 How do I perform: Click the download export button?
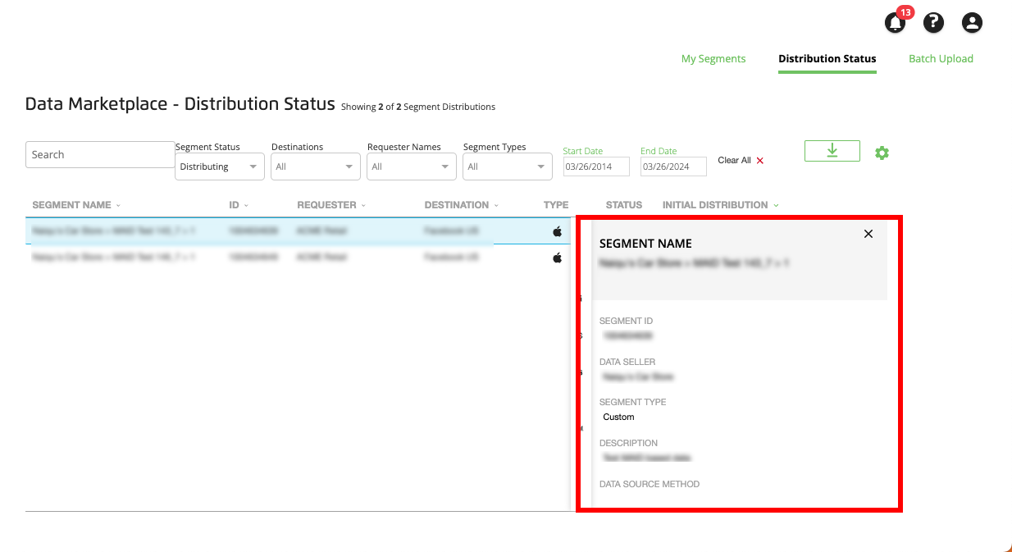[x=832, y=151]
